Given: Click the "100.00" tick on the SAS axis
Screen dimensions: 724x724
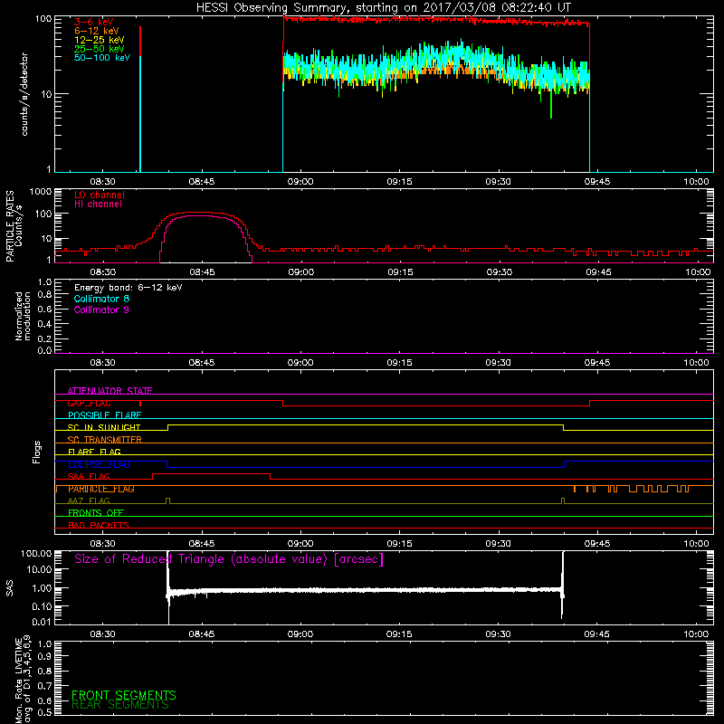Looking at the screenshot, I should coord(36,553).
